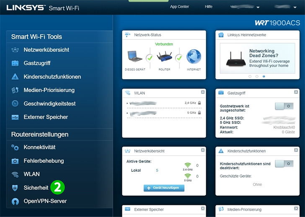Click the OpenVPN-Server icon

click(15, 201)
